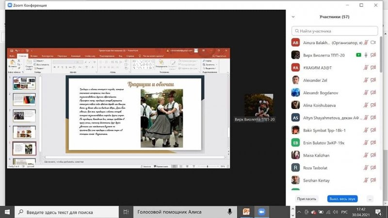Click camera icon beside Ainura Balakh organizer
The image size is (388, 218).
[x=373, y=42]
